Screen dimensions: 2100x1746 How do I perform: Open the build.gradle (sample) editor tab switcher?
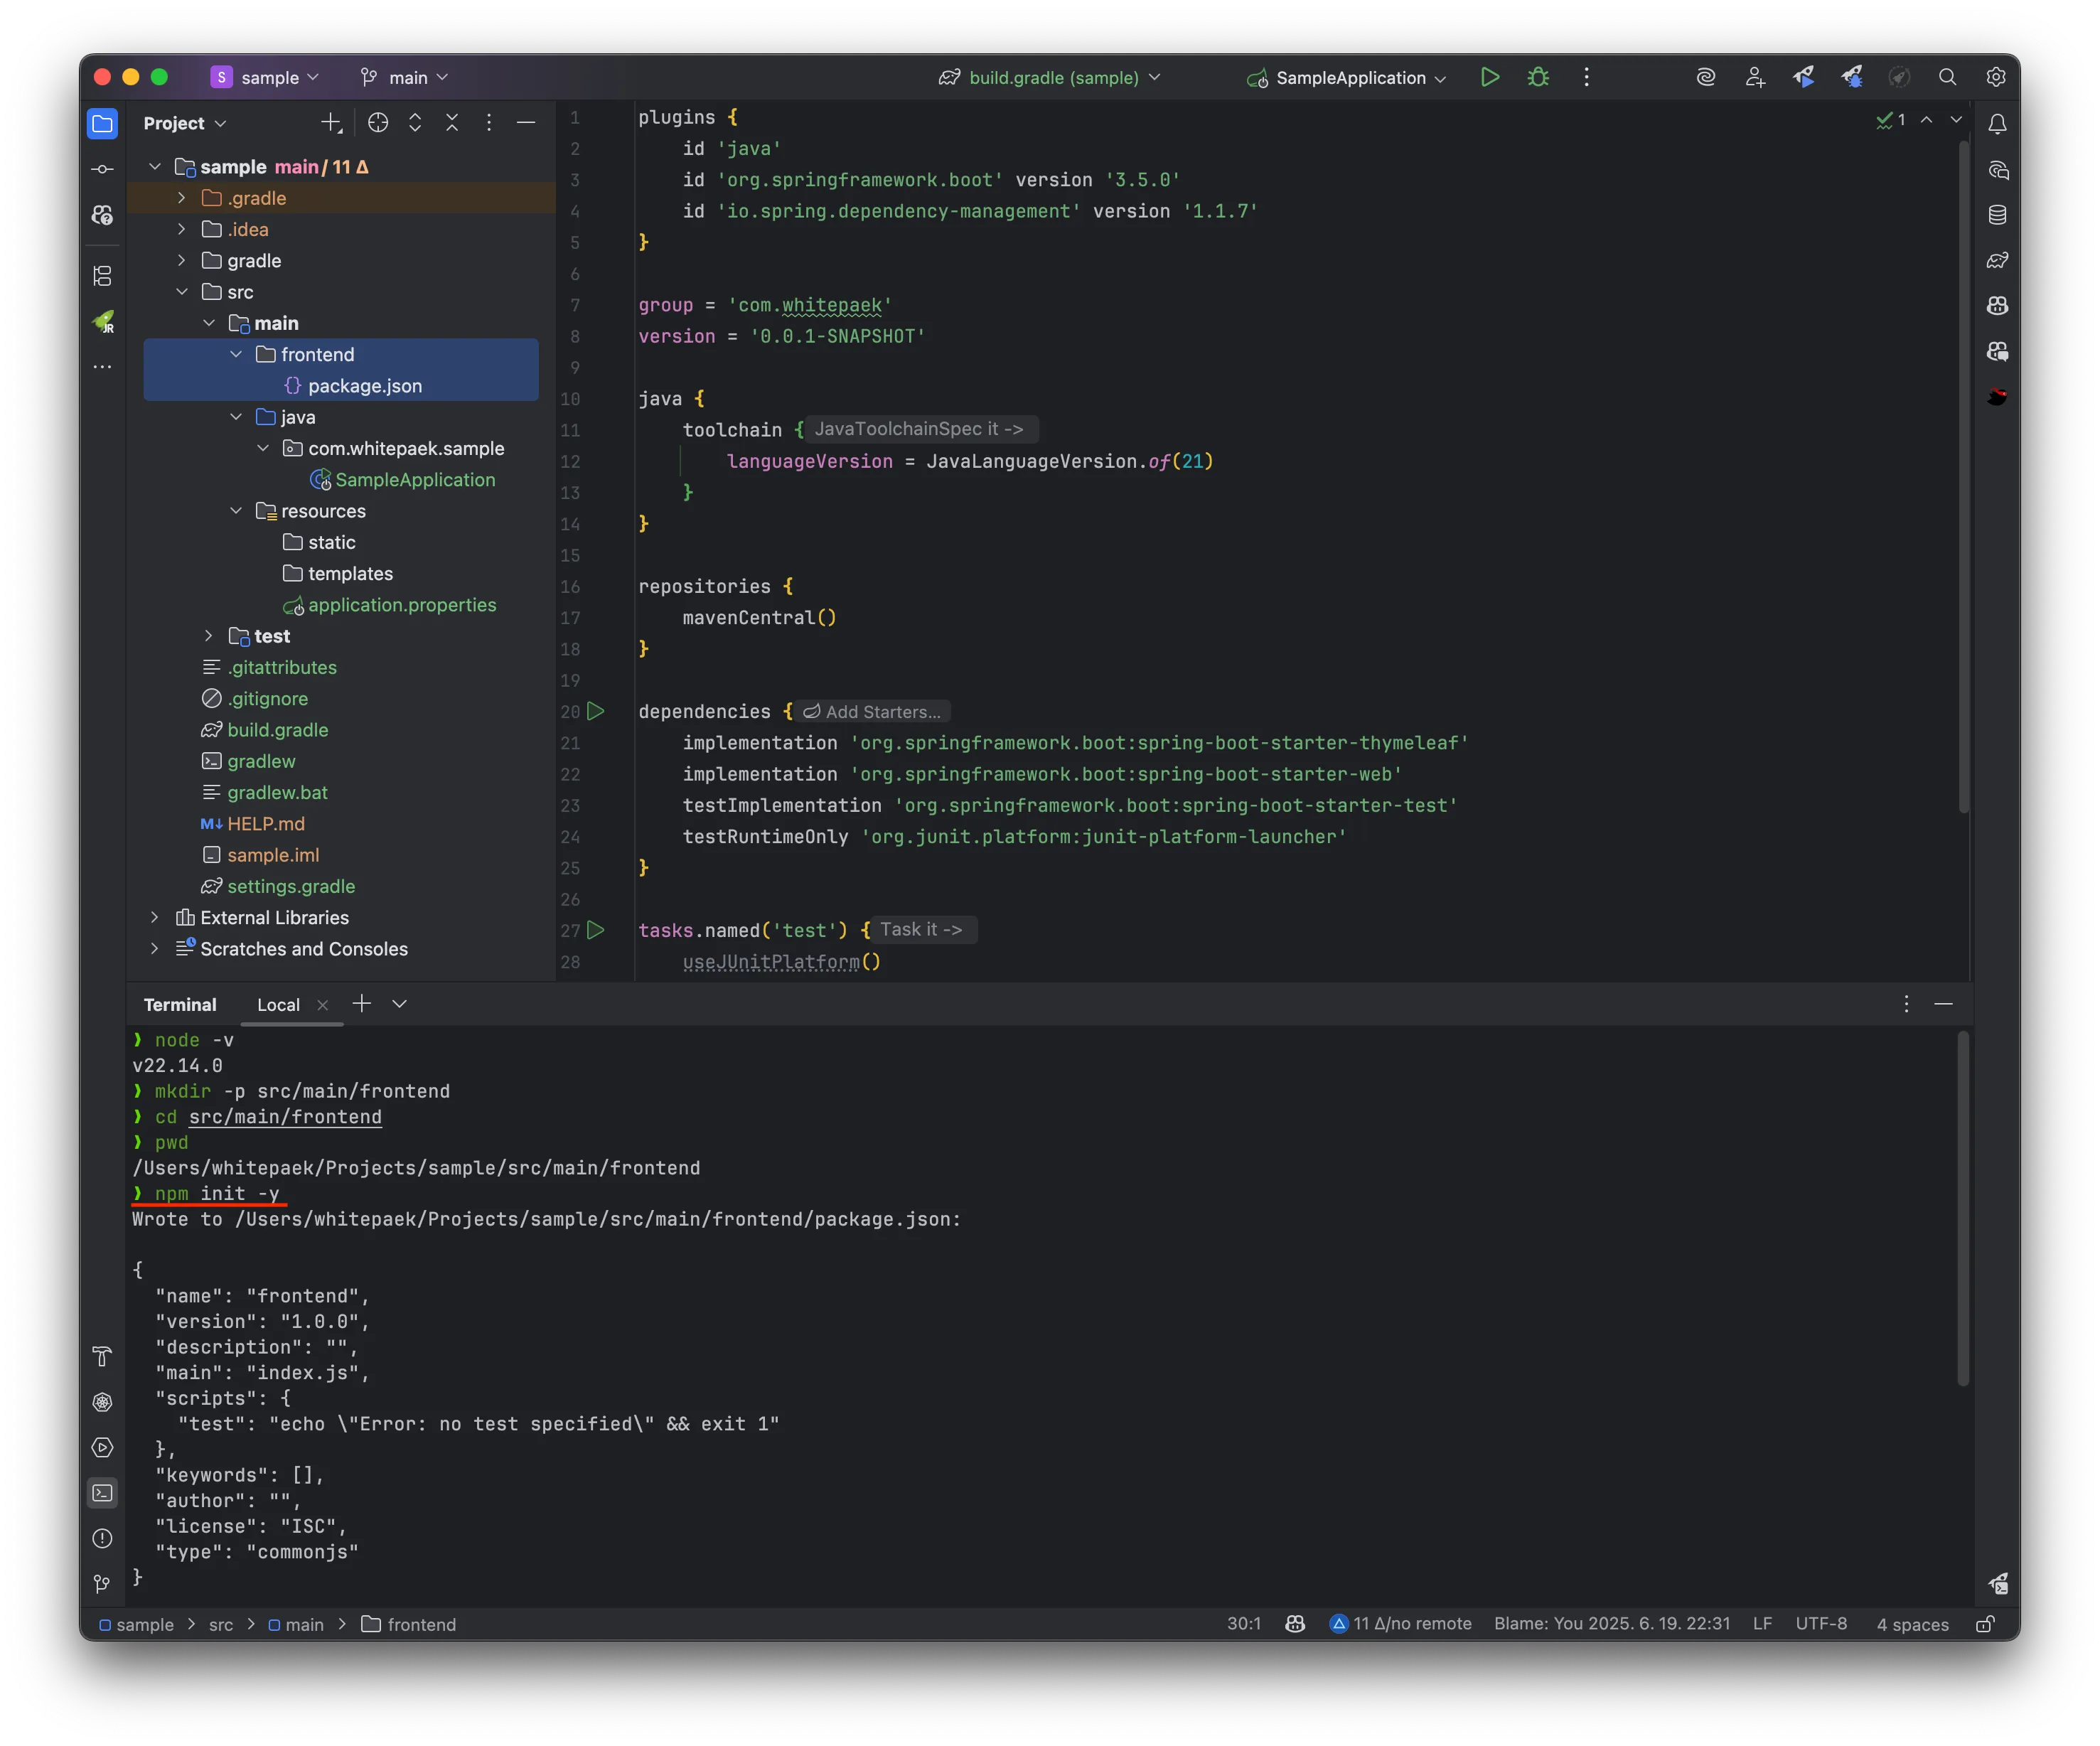(1050, 77)
